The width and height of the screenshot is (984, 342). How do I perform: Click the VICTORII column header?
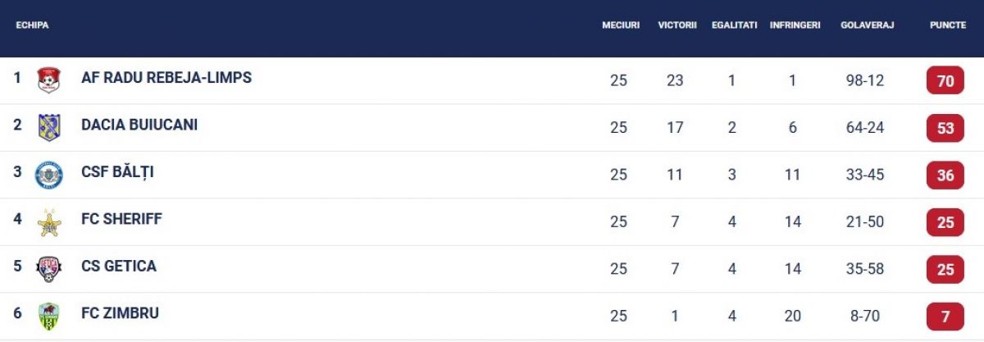point(677,25)
